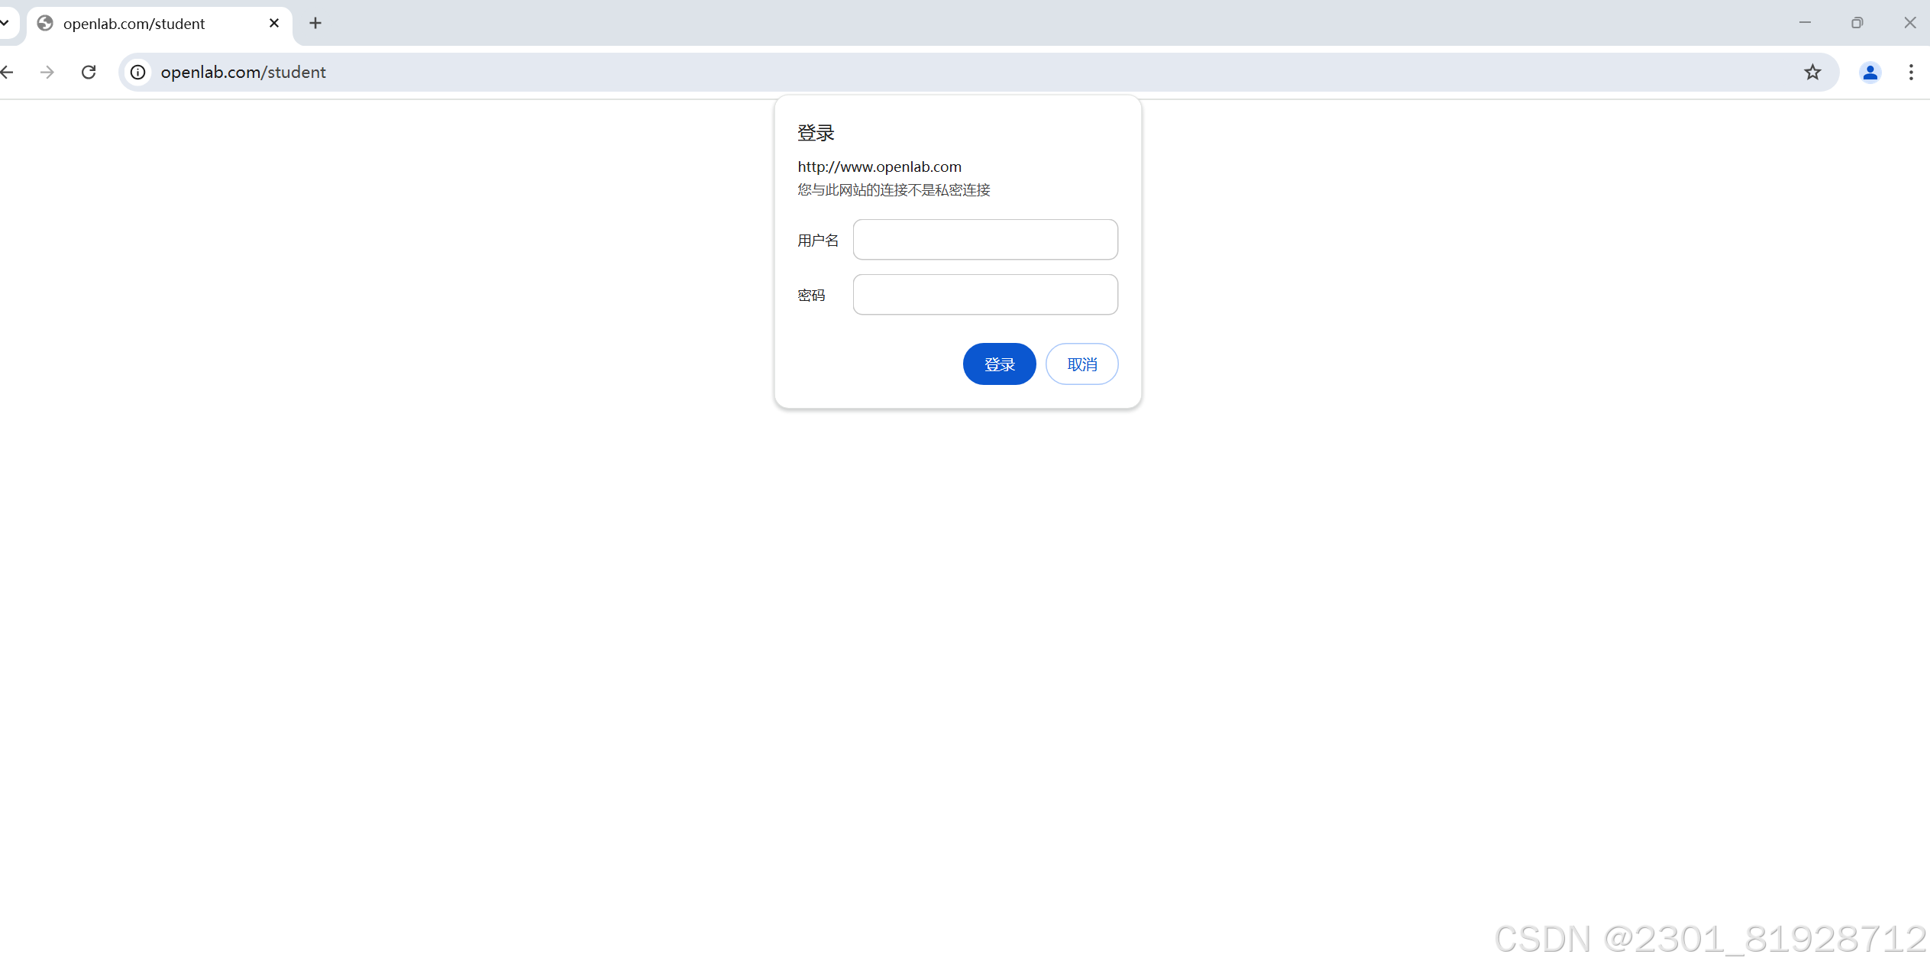The image size is (1930, 970).
Task: Focus the 用户名 username field
Action: [x=985, y=240]
